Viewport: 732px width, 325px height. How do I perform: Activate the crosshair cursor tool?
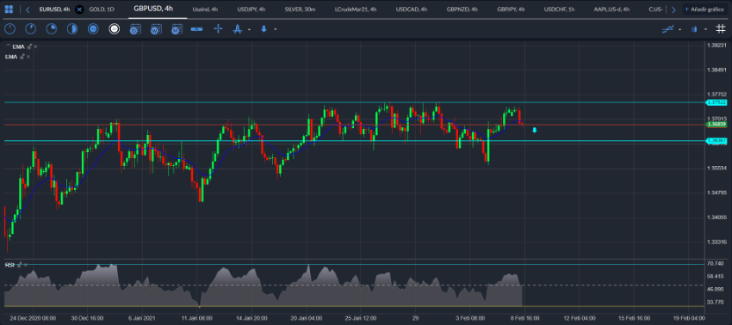pyautogui.click(x=218, y=29)
